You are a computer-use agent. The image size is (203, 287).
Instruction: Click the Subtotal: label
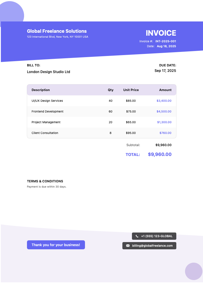[133, 145]
